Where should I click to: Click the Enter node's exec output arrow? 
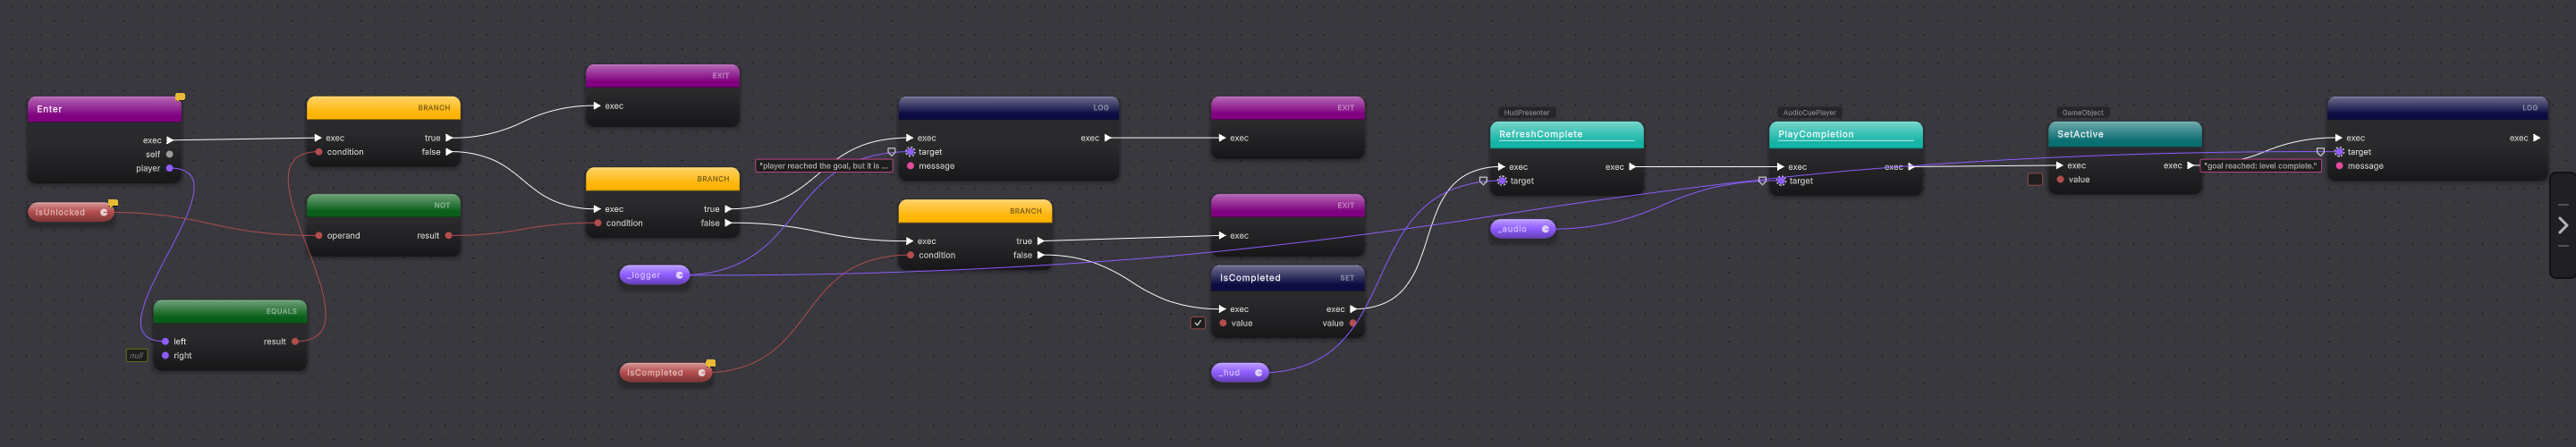click(170, 140)
